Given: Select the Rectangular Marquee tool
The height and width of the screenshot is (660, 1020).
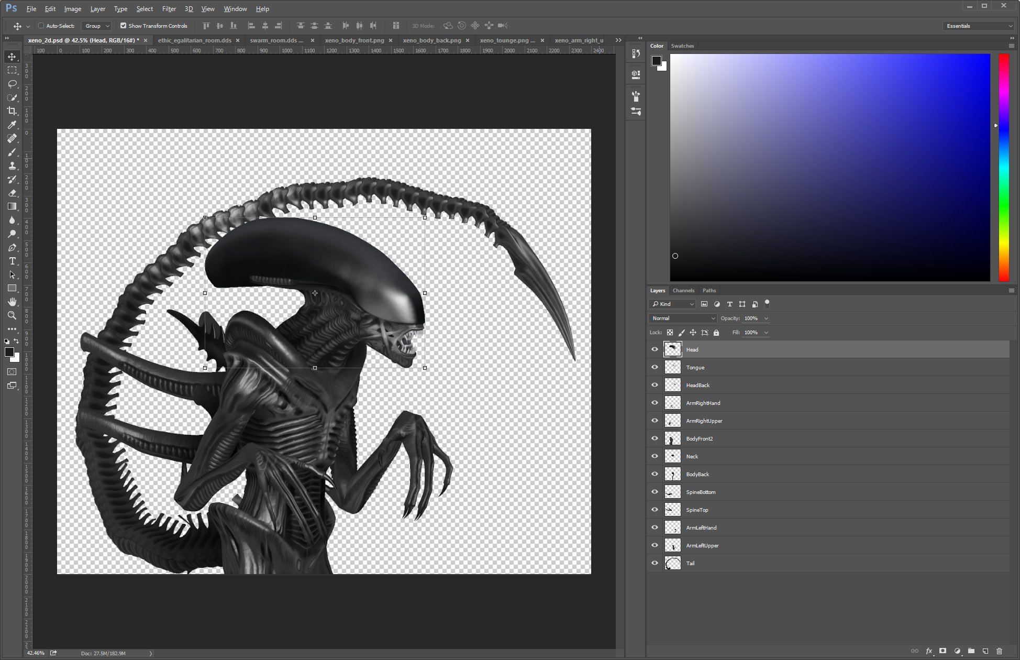Looking at the screenshot, I should 12,70.
